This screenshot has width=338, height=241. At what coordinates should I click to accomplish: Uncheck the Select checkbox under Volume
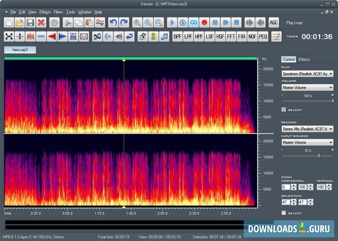284,110
